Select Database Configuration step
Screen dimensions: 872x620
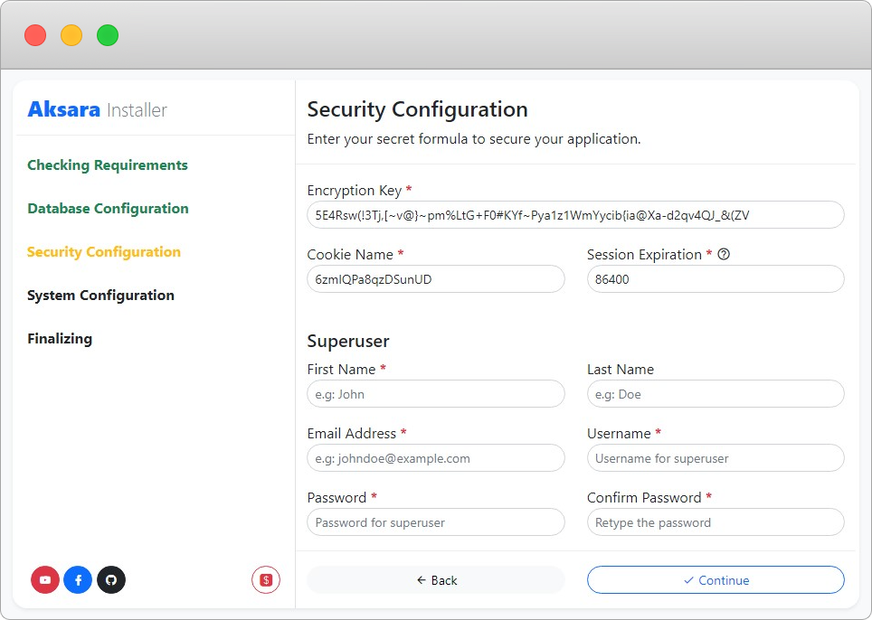[x=108, y=209]
